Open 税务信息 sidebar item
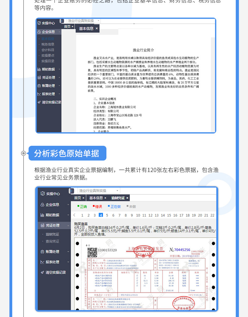 [48, 44]
